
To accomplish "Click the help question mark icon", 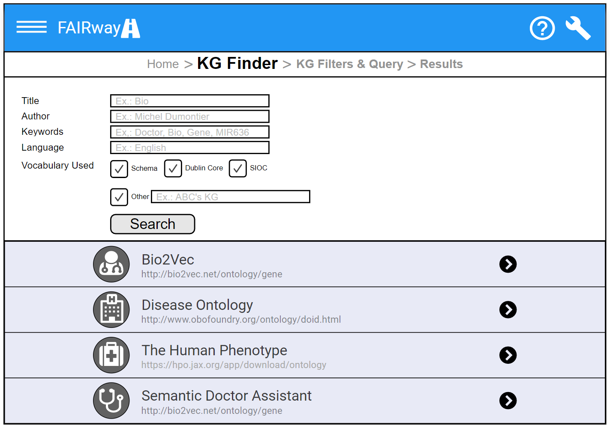I will pos(542,28).
